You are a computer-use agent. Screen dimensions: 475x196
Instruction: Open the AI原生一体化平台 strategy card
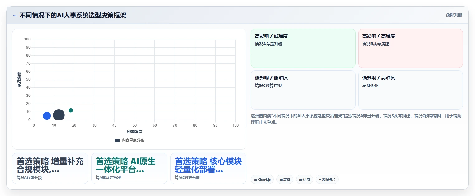129,168
